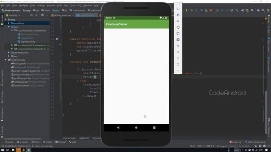Screen dimensions: 271x152
Task: Rotate emulator right using the second rotate icon
Action: pos(178,33)
